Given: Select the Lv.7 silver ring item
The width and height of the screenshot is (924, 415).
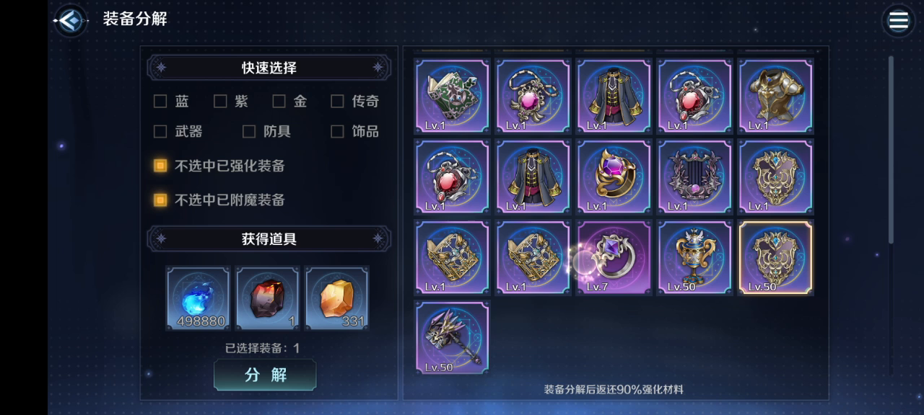Looking at the screenshot, I should point(614,257).
